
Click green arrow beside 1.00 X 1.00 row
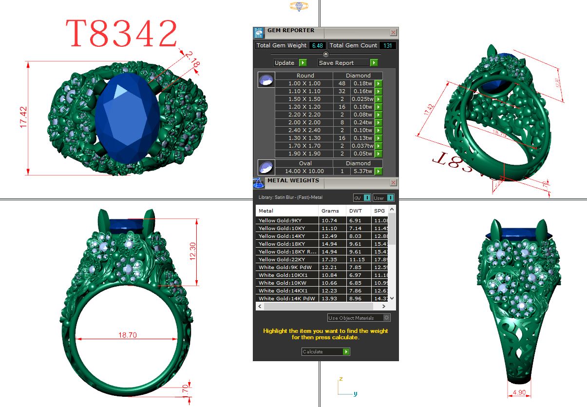[x=379, y=84]
